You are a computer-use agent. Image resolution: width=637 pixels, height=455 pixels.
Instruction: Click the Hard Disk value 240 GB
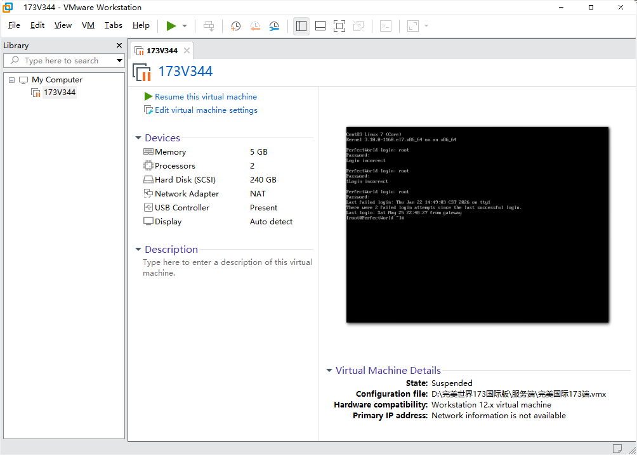[263, 179]
